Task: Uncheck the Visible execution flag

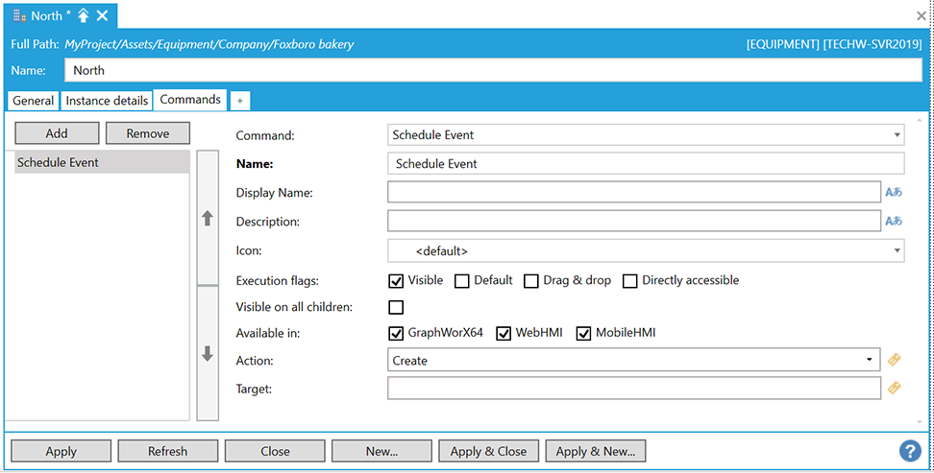Action: tap(396, 281)
